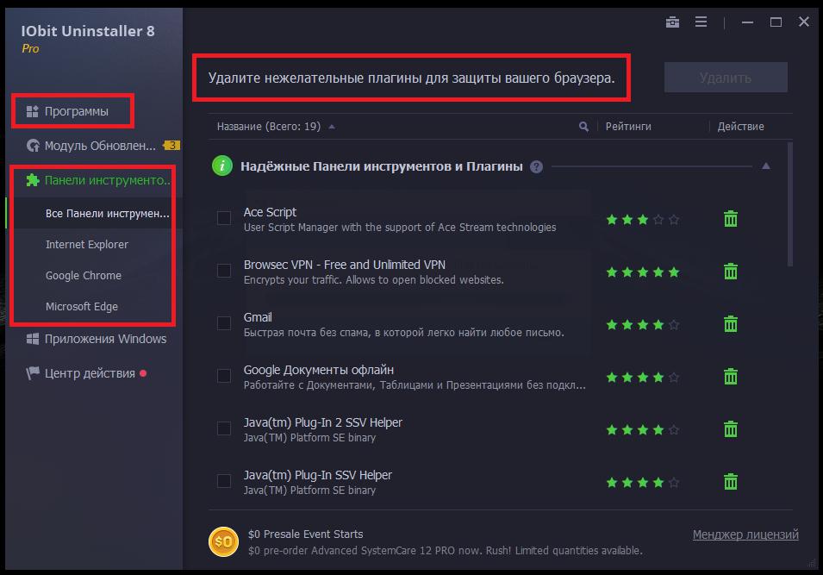Click the Программы grid icon
823x575 pixels.
coord(33,111)
